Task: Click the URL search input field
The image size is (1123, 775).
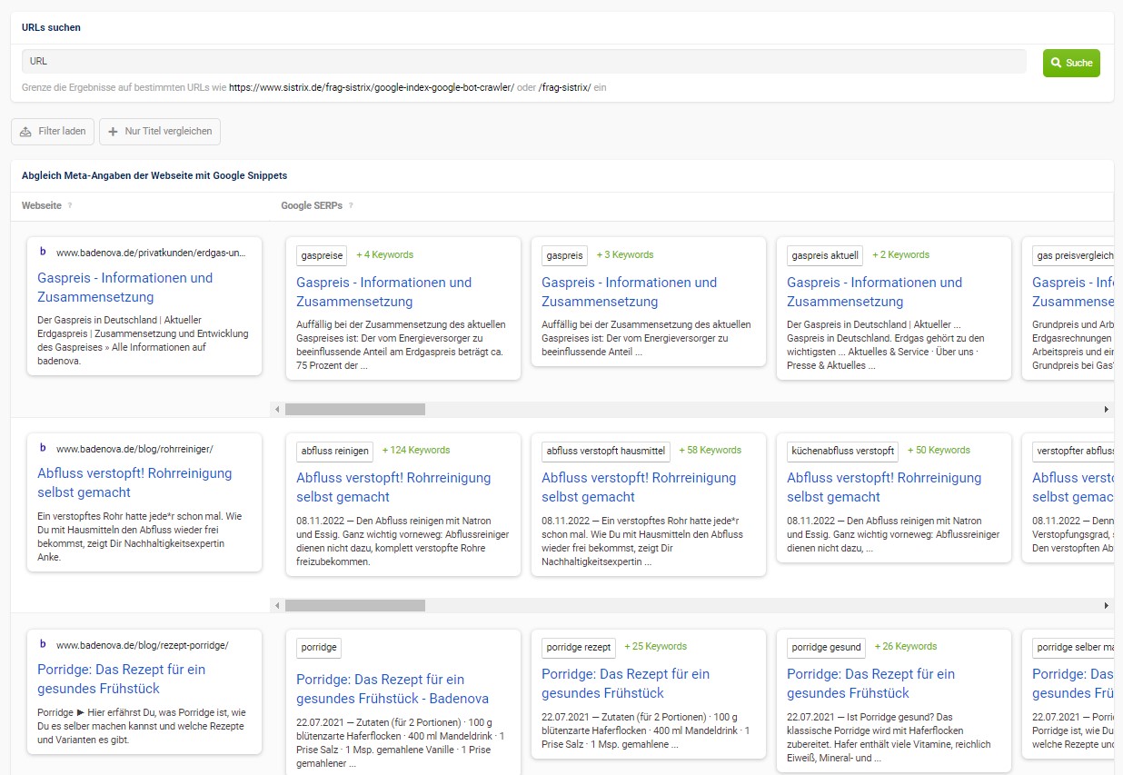Action: [523, 61]
